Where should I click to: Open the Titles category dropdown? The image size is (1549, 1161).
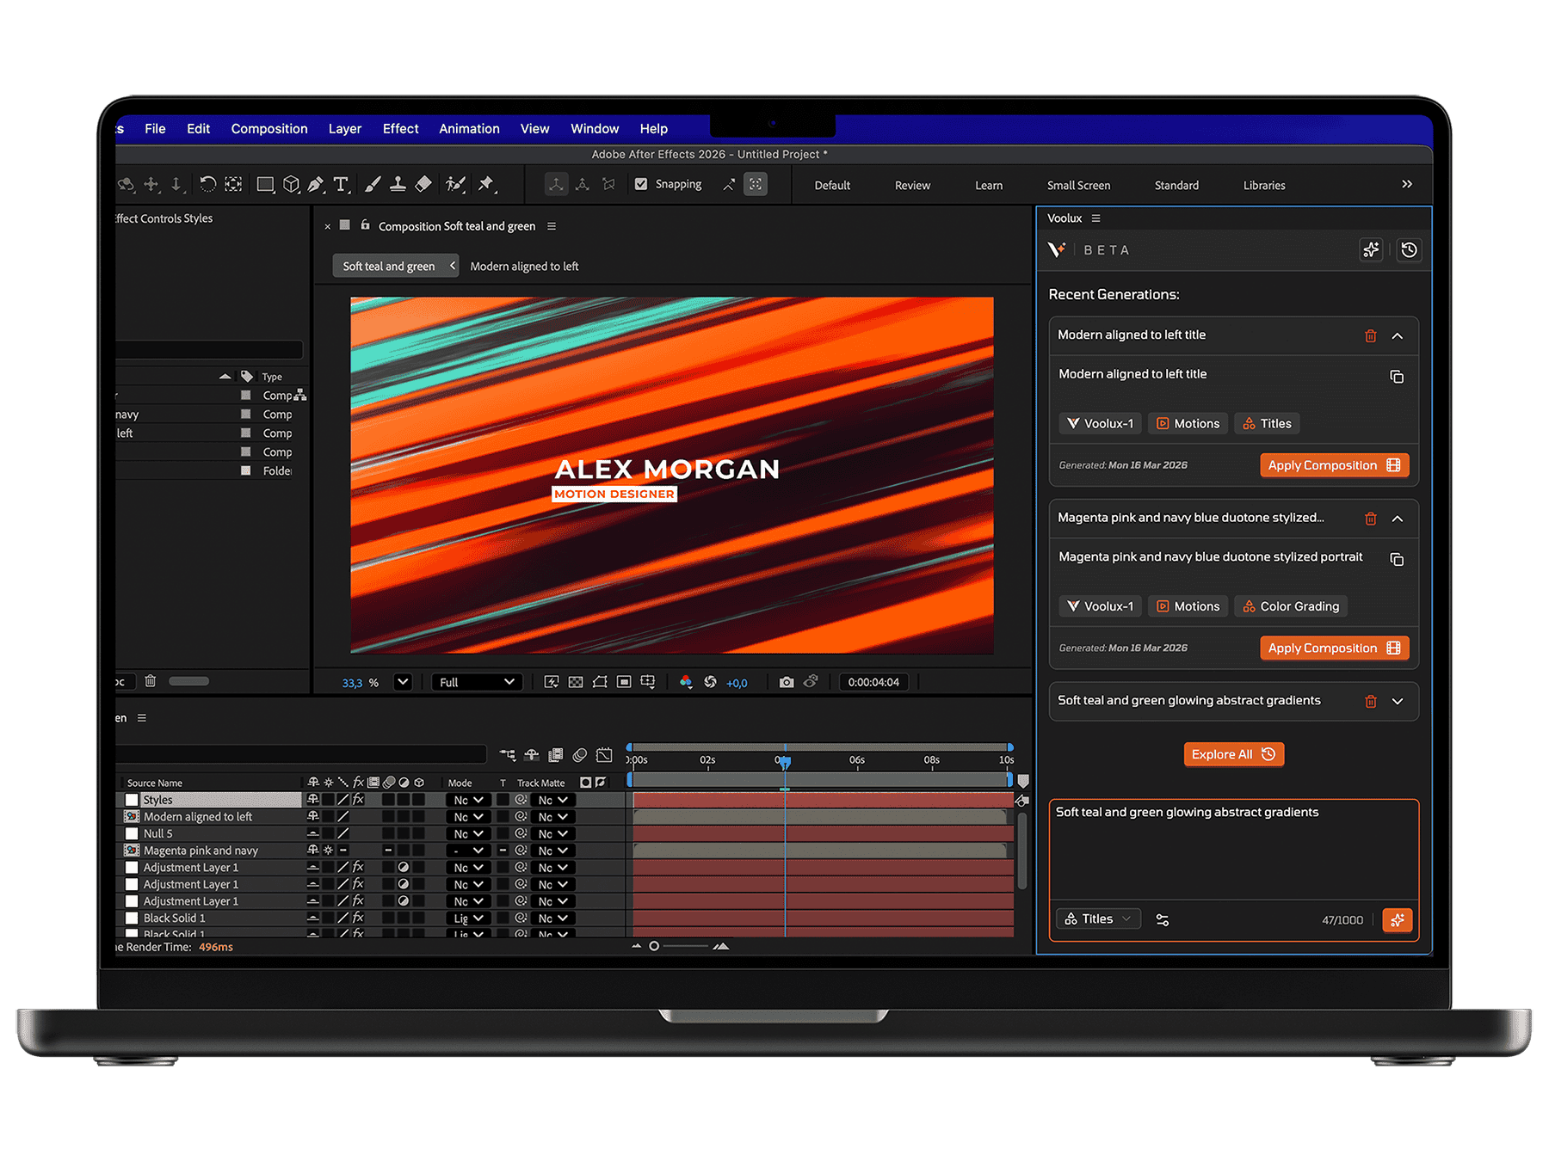tap(1097, 918)
